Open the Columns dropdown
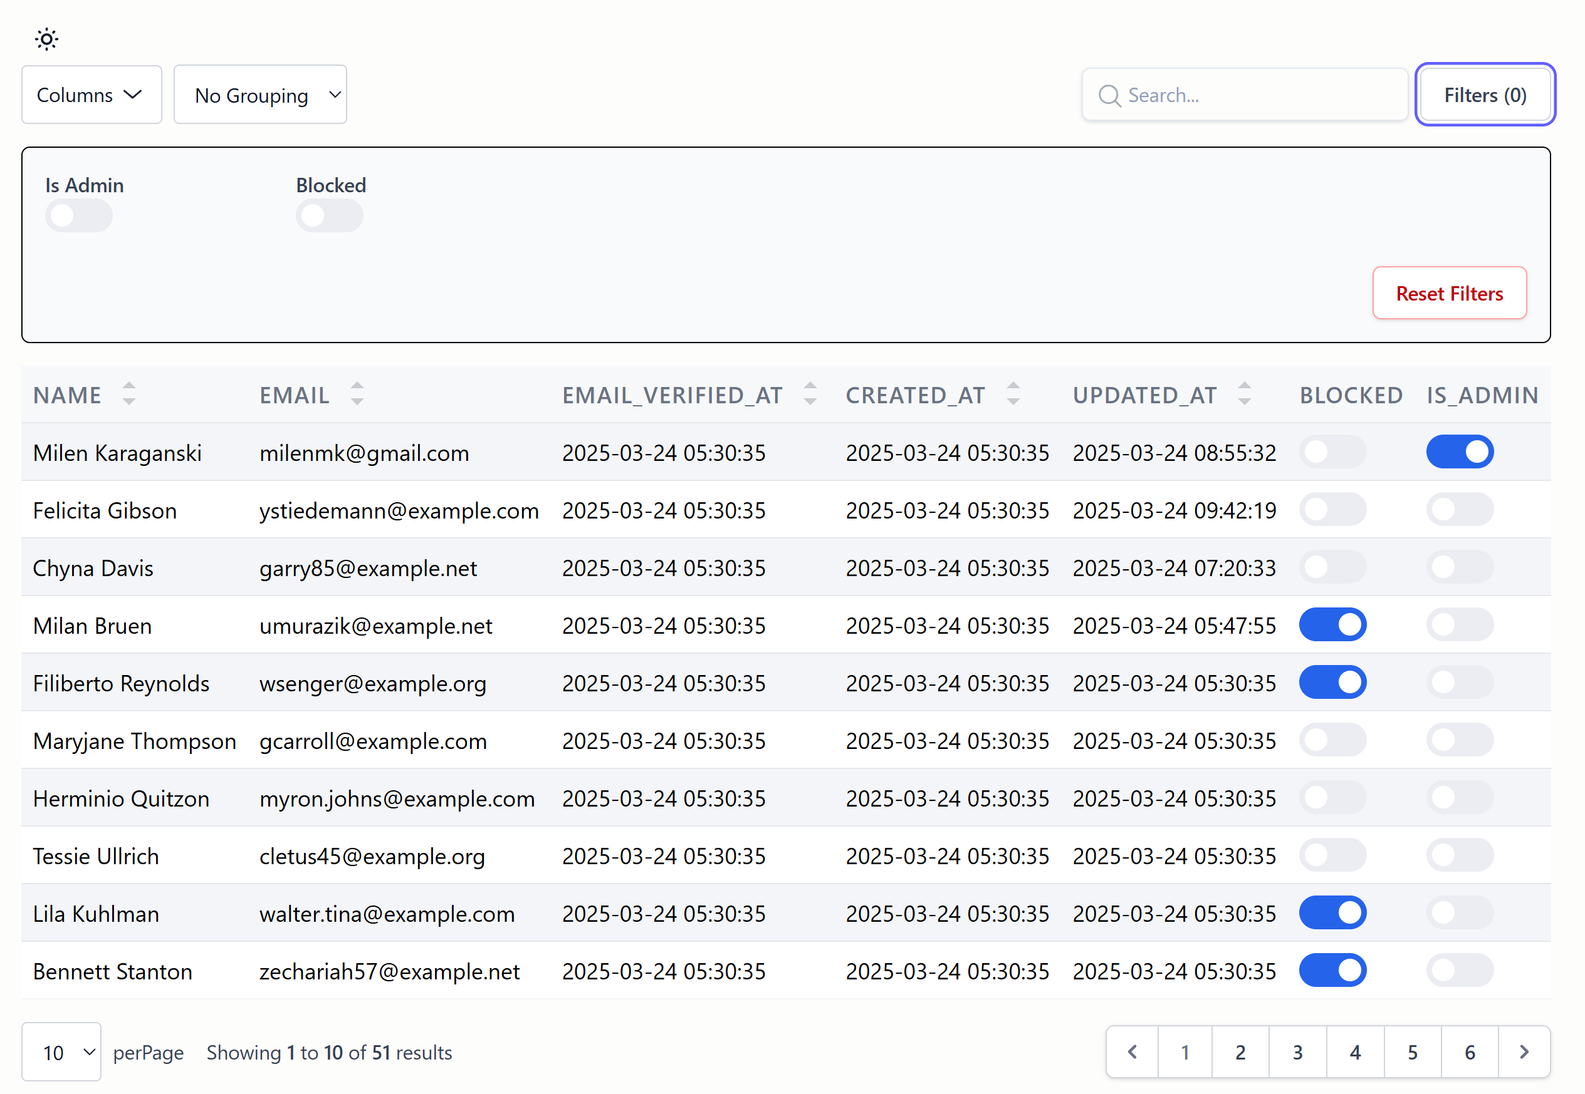 [92, 95]
